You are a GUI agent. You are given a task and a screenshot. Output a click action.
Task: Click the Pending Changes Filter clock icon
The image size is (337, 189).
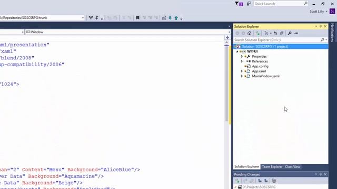click(266, 33)
